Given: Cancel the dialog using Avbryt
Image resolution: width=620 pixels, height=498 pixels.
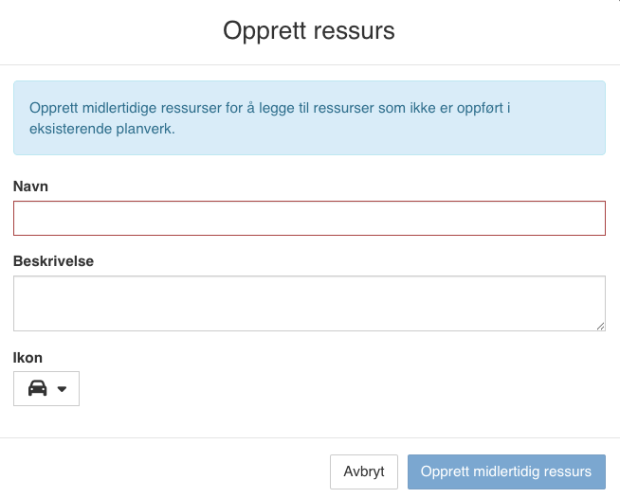Looking at the screenshot, I should click(x=364, y=471).
